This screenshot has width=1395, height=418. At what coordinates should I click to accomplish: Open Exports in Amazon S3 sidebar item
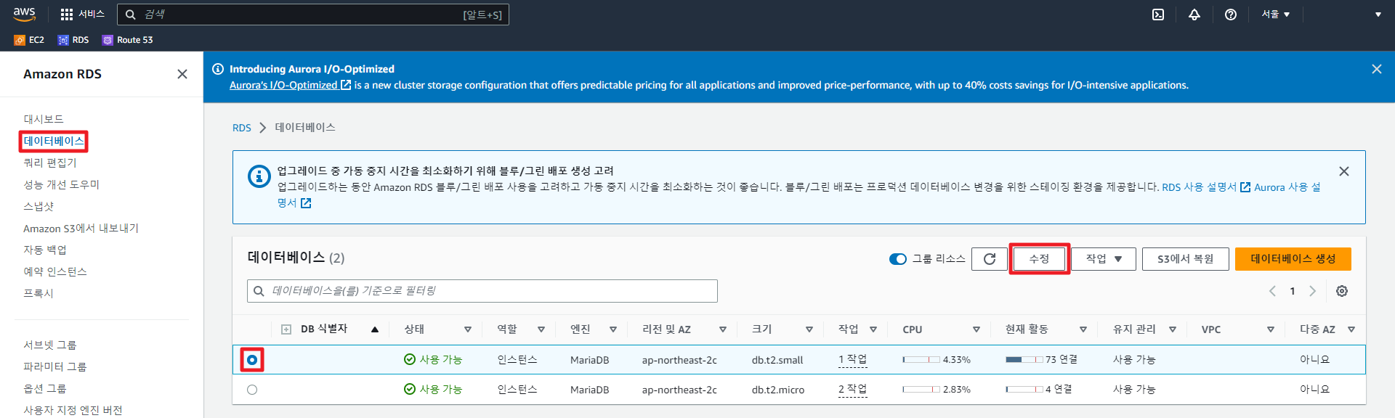coord(81,228)
